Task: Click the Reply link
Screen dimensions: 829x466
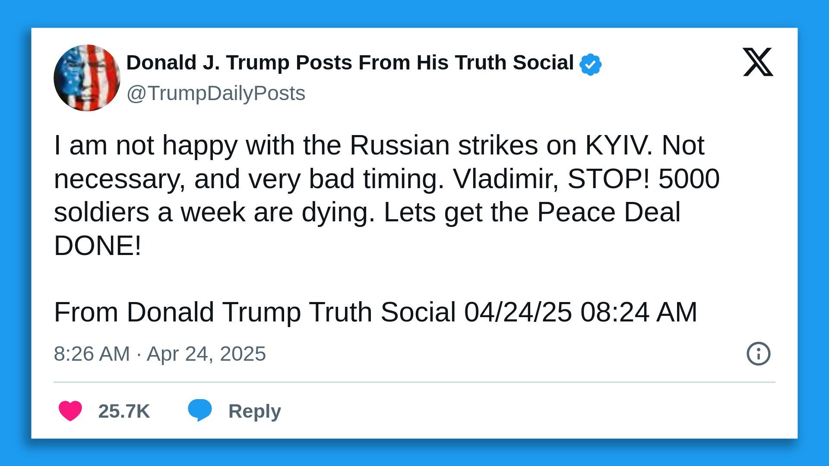Action: pos(254,411)
